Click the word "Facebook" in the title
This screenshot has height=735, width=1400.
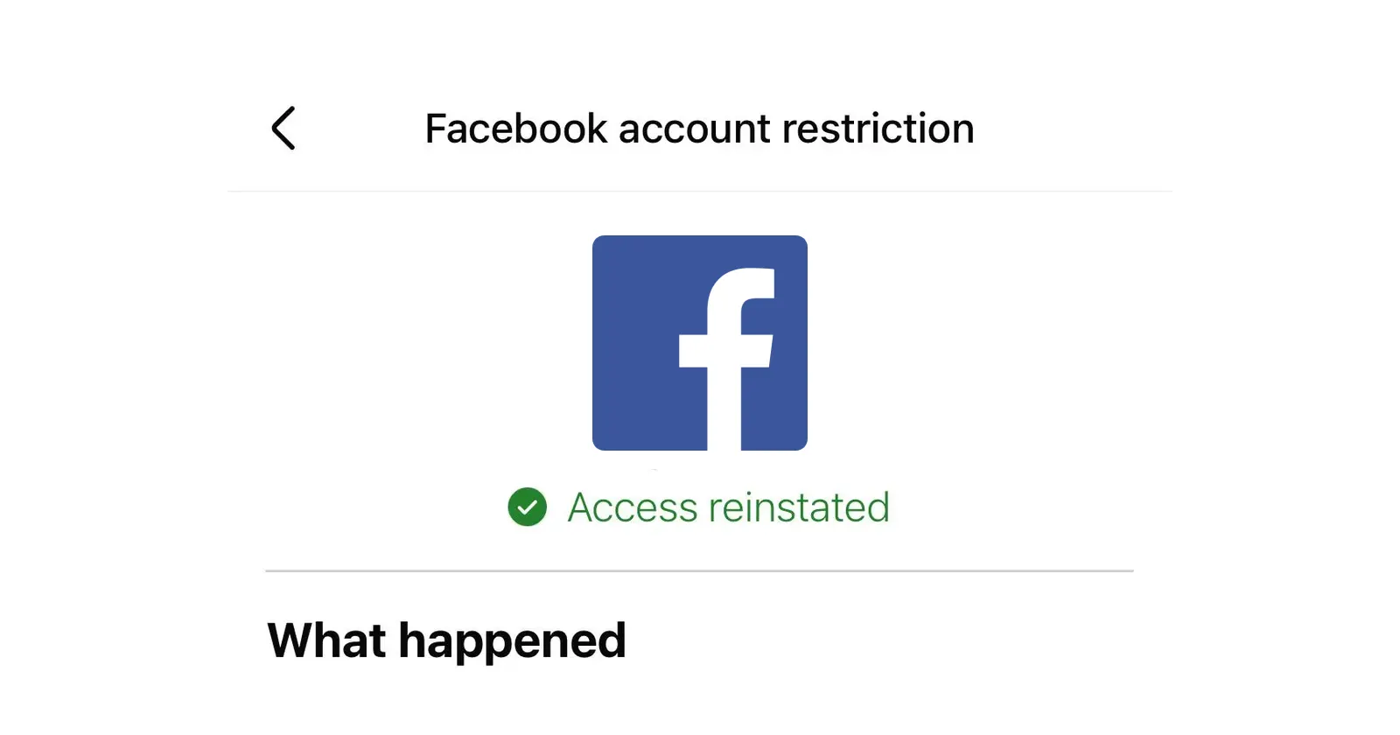click(x=515, y=129)
